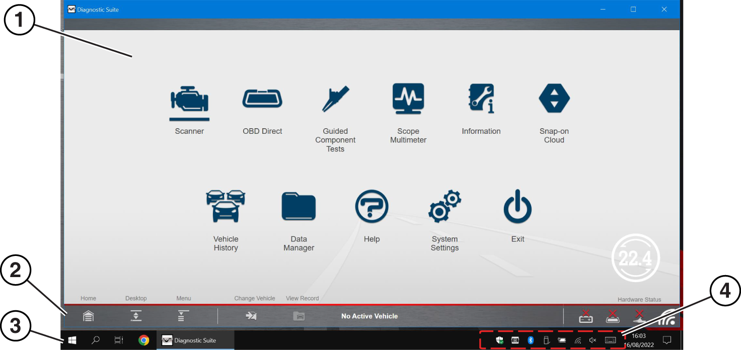The width and height of the screenshot is (741, 350).
Task: Launch OBD Direct
Action: (x=262, y=99)
